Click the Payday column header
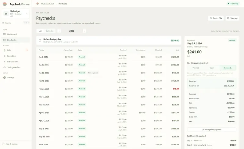 click(41, 50)
